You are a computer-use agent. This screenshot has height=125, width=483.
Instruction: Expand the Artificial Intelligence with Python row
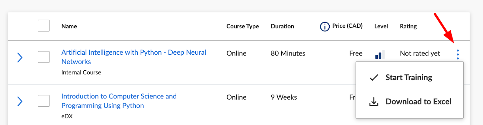pos(20,57)
